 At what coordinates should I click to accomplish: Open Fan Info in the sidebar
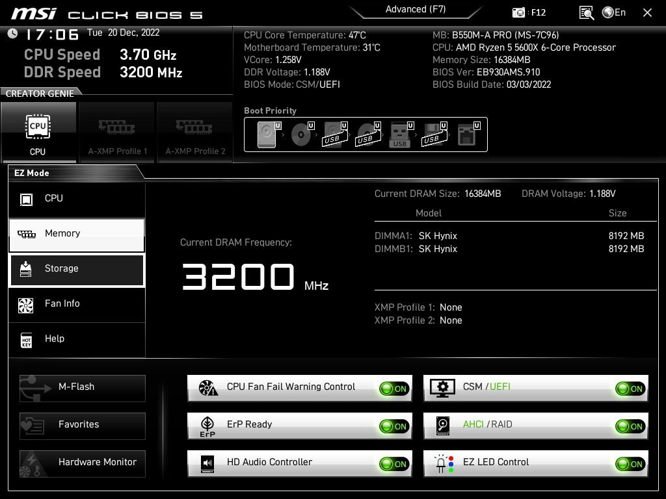(x=77, y=304)
